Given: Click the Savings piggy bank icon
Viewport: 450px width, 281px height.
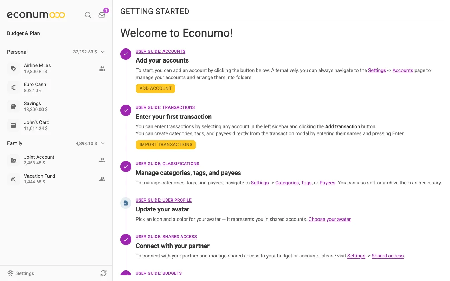Looking at the screenshot, I should click(13, 106).
